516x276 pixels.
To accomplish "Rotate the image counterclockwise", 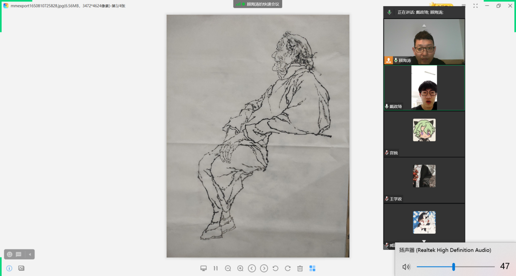I will (275, 269).
